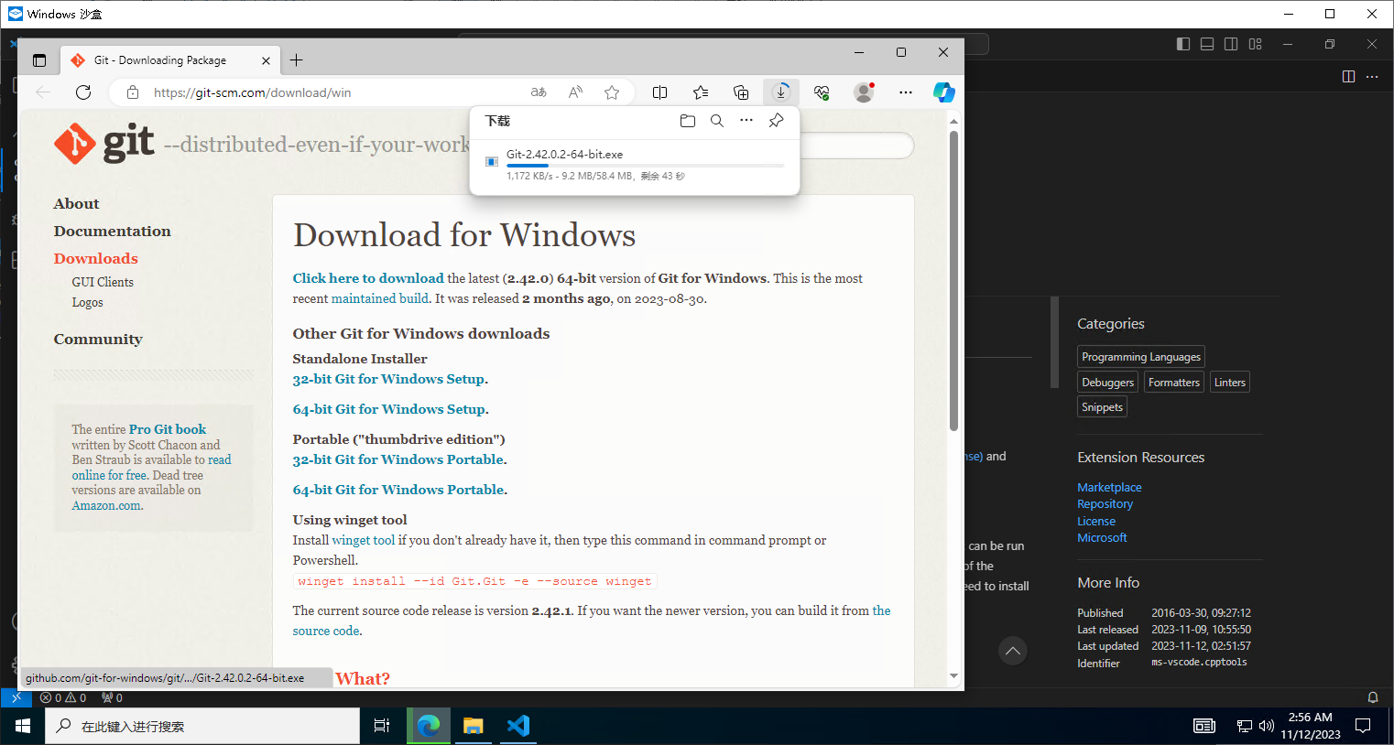
Task: Click the git logo
Action: 103,144
